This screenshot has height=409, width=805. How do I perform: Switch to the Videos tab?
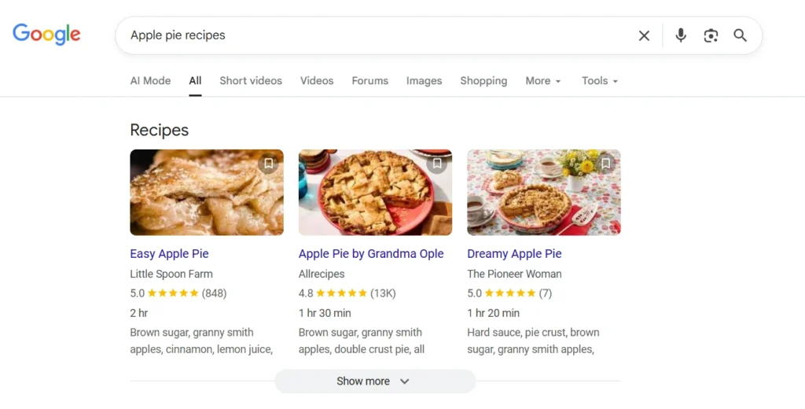click(317, 80)
